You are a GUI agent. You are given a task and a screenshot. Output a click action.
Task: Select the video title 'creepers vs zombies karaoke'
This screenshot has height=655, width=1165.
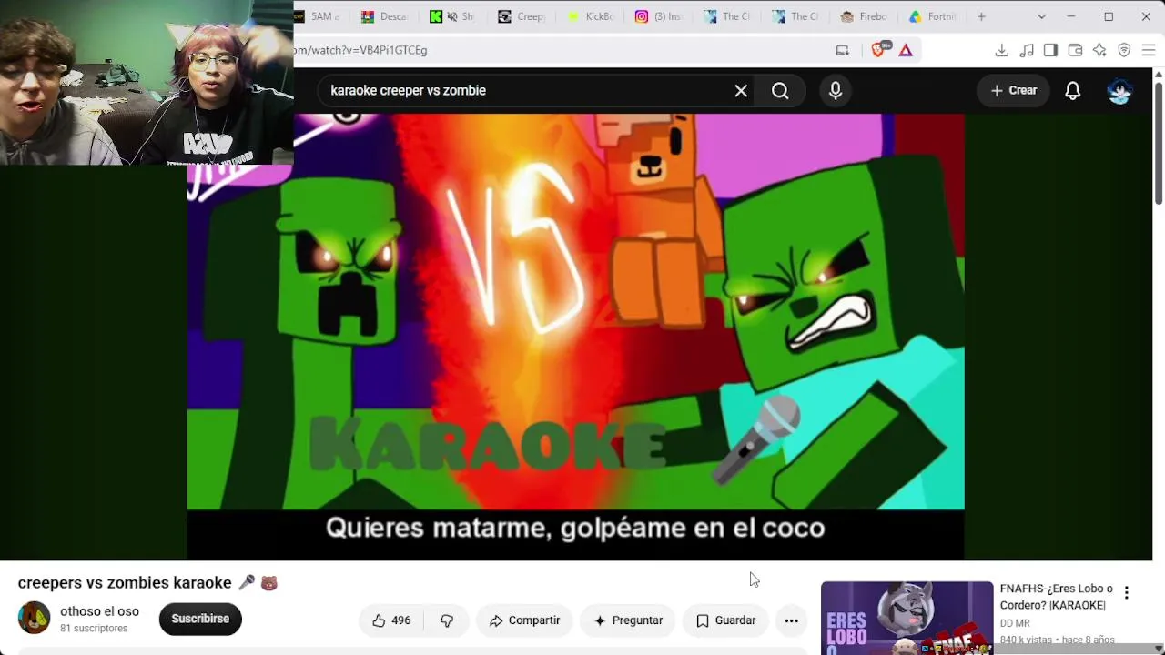coord(125,583)
